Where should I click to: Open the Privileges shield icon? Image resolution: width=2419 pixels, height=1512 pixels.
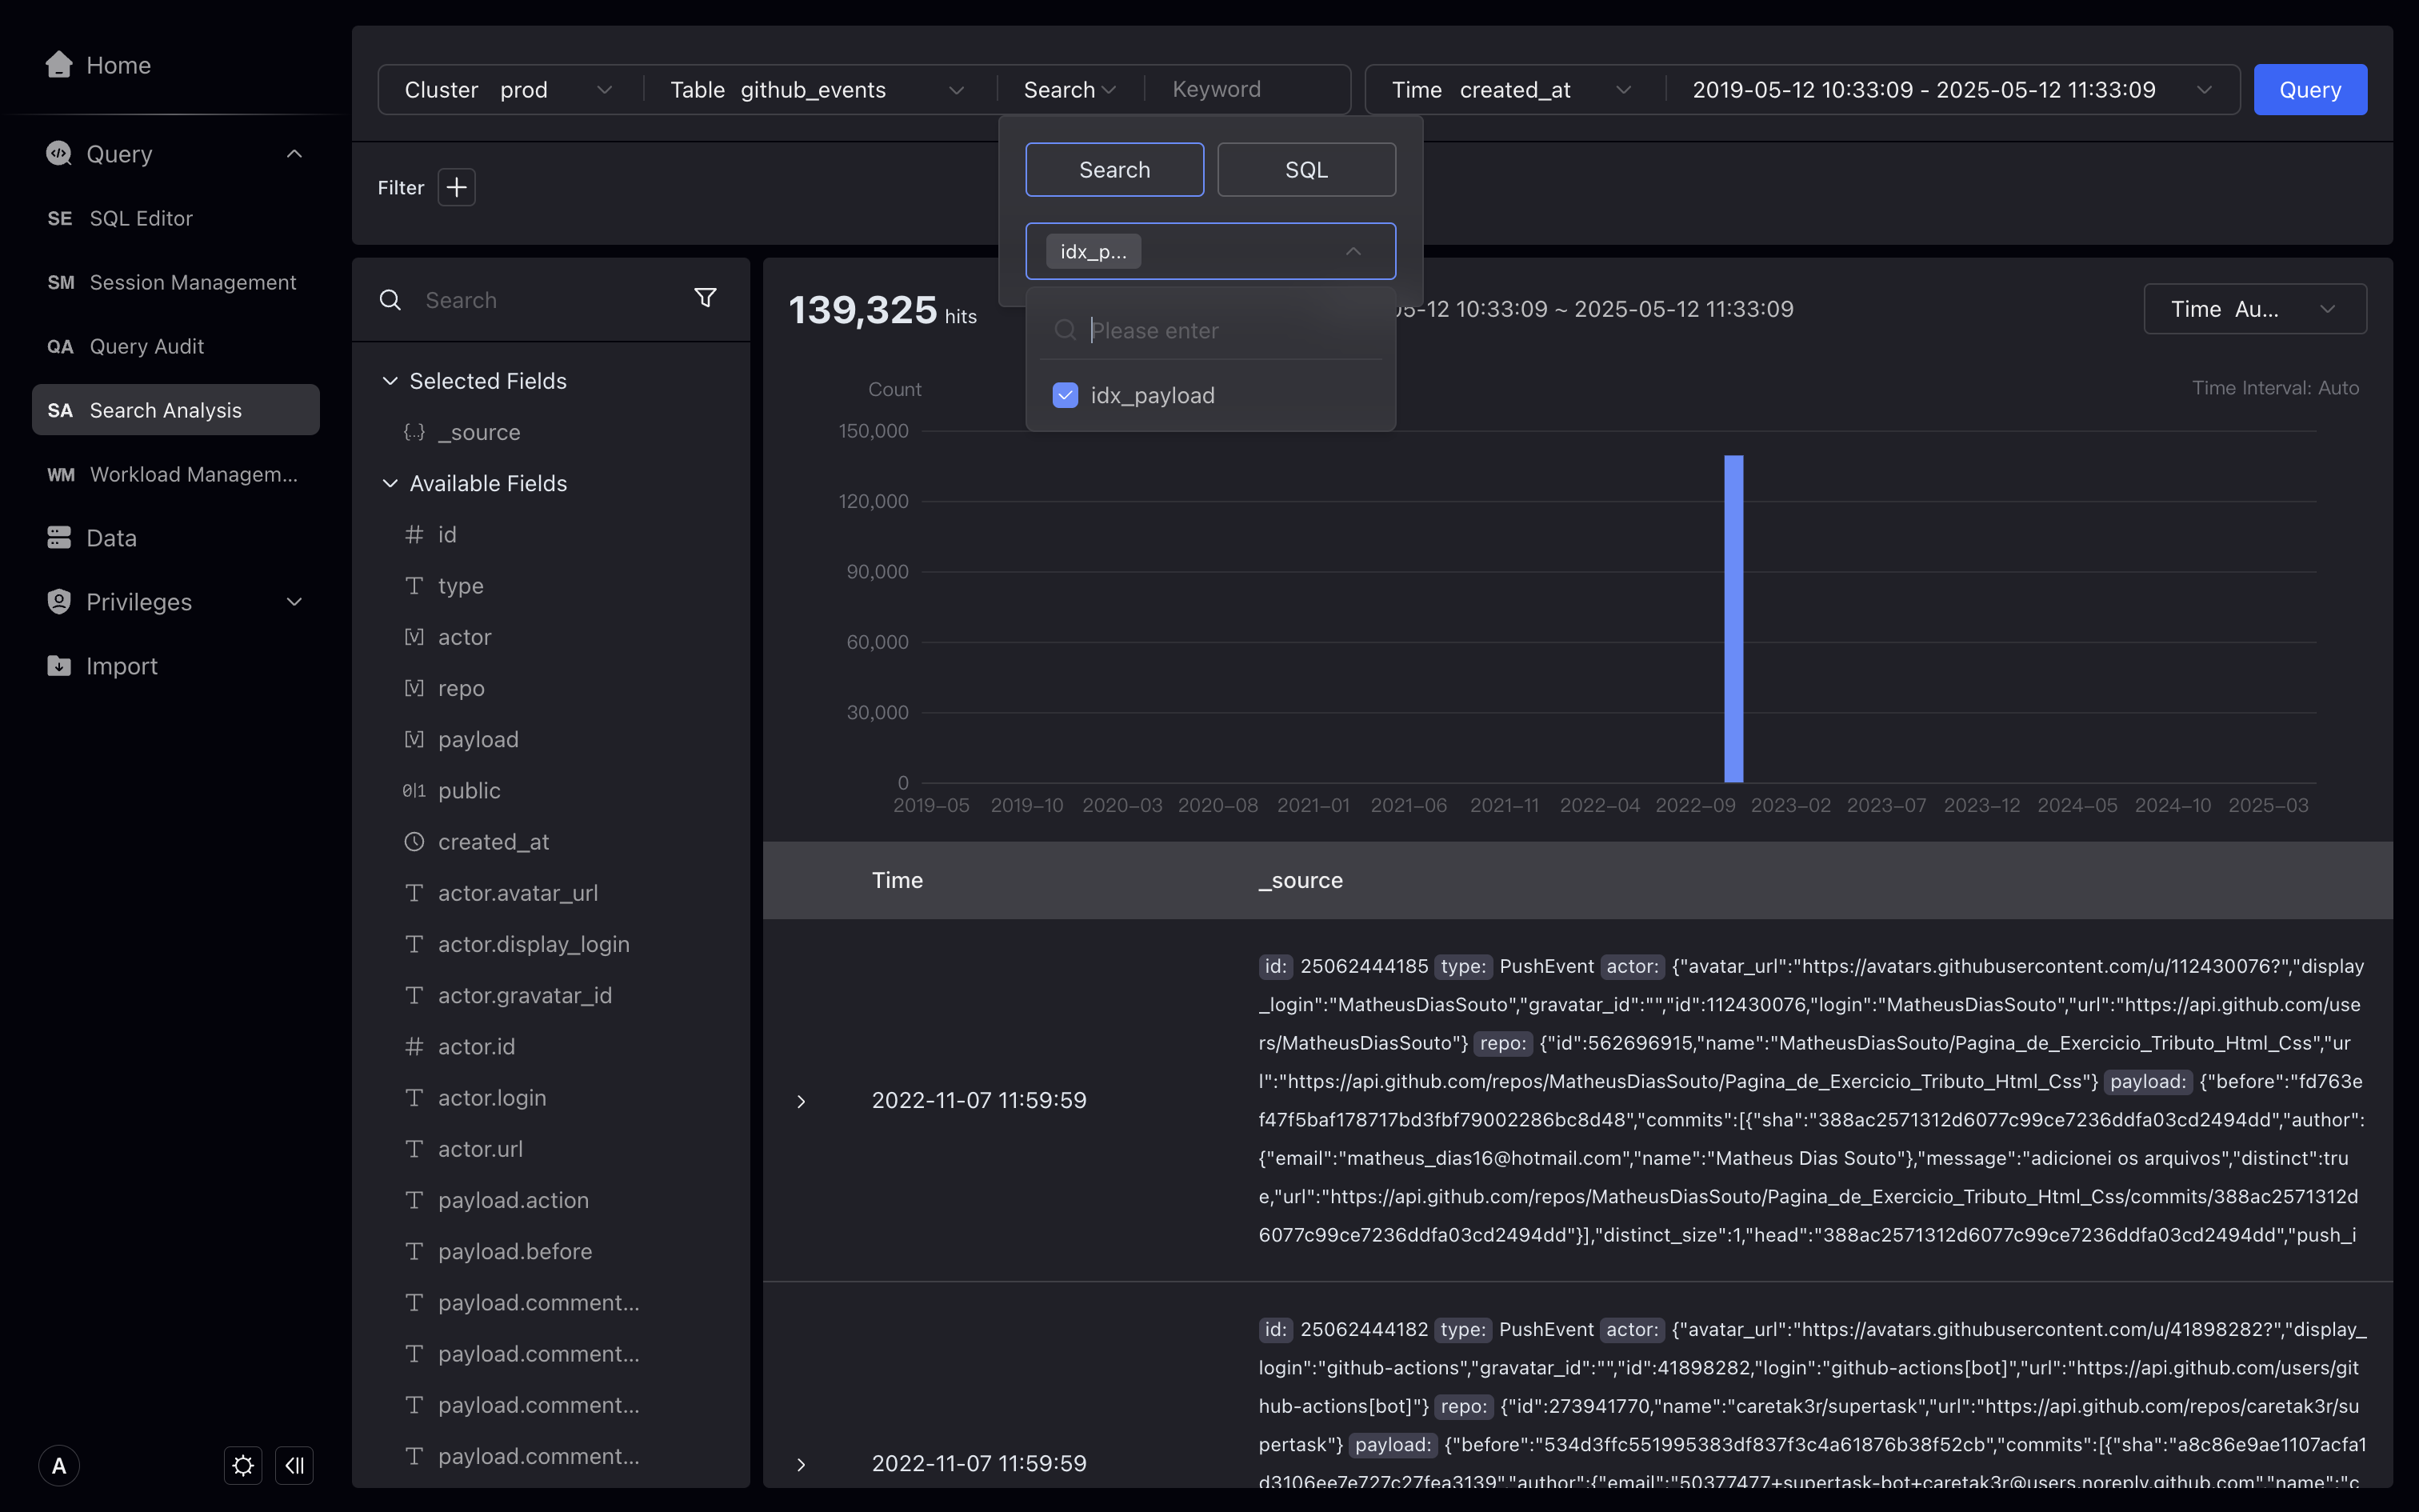pos(59,602)
